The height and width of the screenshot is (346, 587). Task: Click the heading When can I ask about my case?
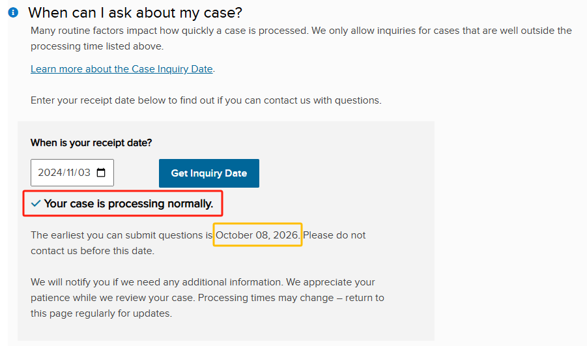tap(135, 13)
